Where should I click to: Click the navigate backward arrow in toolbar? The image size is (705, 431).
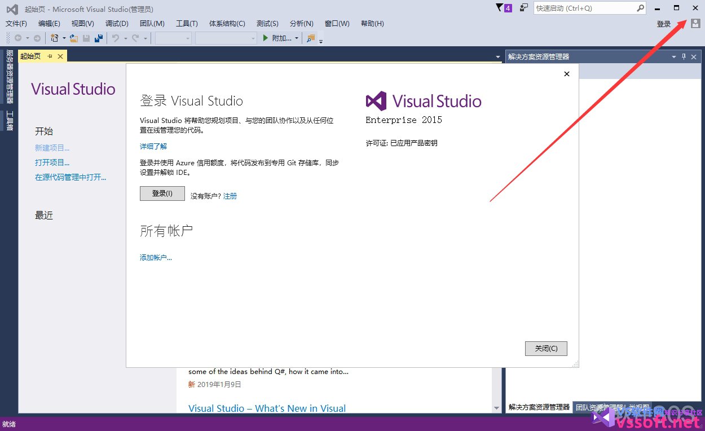(x=18, y=38)
